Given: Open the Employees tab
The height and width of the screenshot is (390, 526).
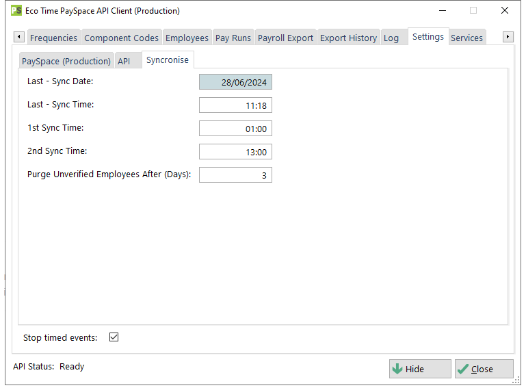Looking at the screenshot, I should click(x=187, y=38).
